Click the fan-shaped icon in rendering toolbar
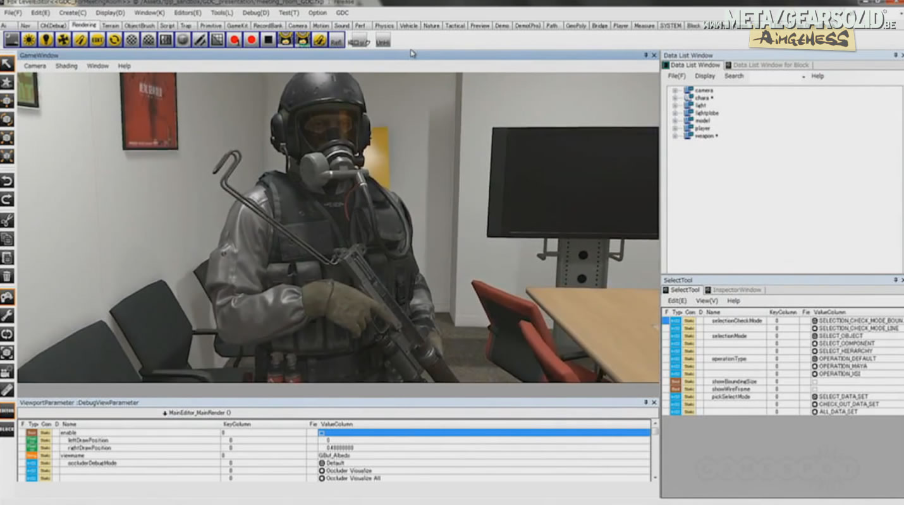Image resolution: width=904 pixels, height=505 pixels. [x=63, y=40]
